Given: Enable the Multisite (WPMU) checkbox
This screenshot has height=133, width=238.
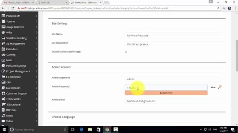Looking at the screenshot, I should click(x=126, y=52).
